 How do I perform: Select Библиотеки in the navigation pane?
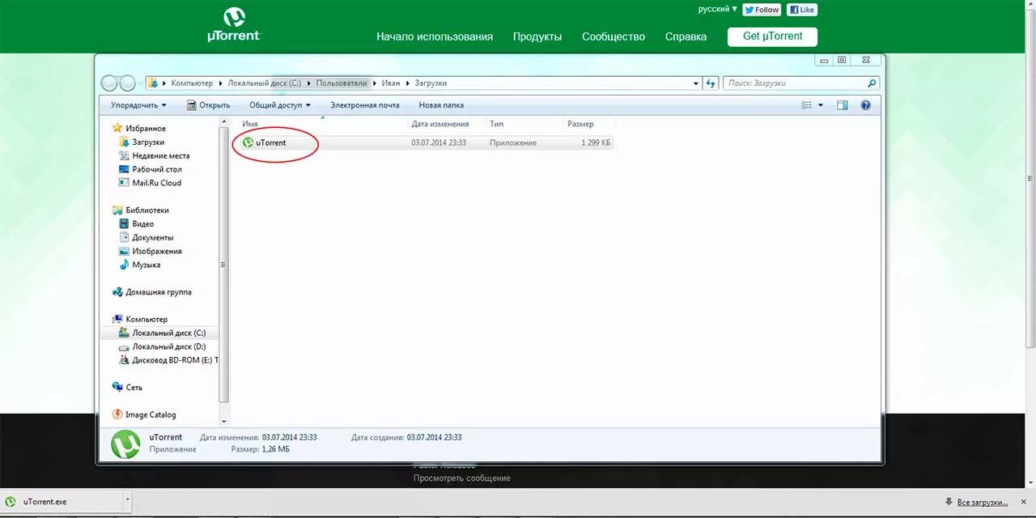[x=147, y=210]
